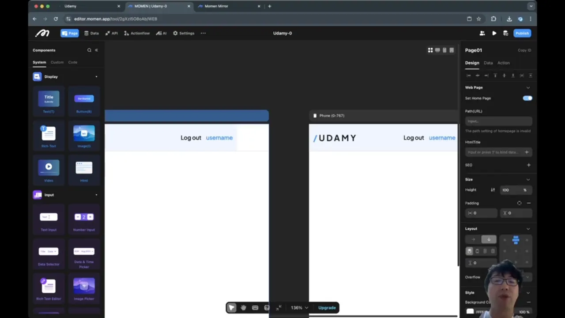
Task: Open the 136% zoom level dropdown
Action: coord(299,308)
